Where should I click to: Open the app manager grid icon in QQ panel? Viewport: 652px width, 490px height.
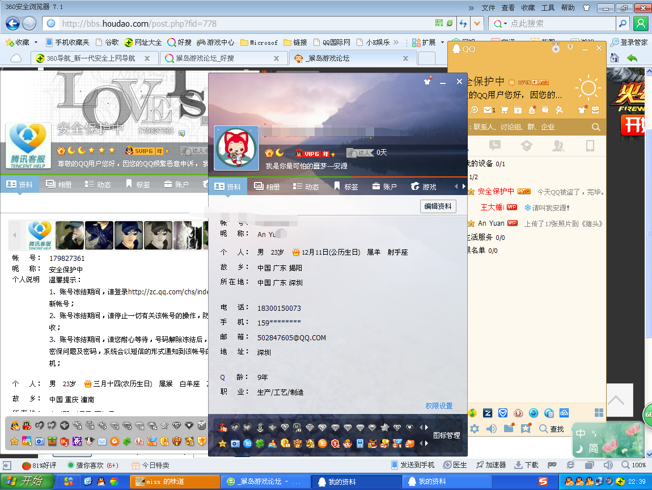pyautogui.click(x=599, y=413)
